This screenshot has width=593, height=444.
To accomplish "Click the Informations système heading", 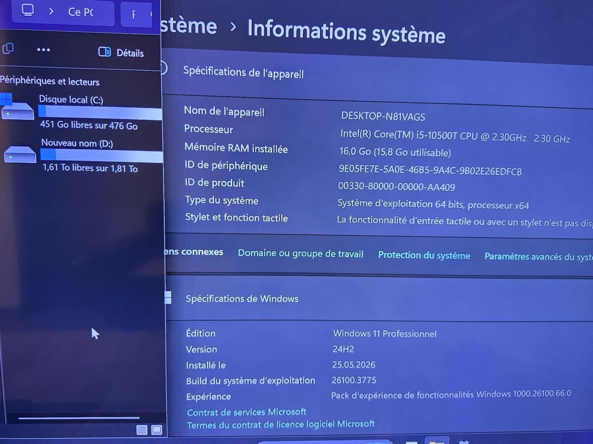I will click(x=346, y=31).
